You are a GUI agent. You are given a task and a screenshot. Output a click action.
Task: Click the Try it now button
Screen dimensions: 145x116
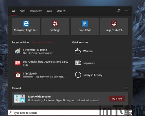tap(117, 99)
